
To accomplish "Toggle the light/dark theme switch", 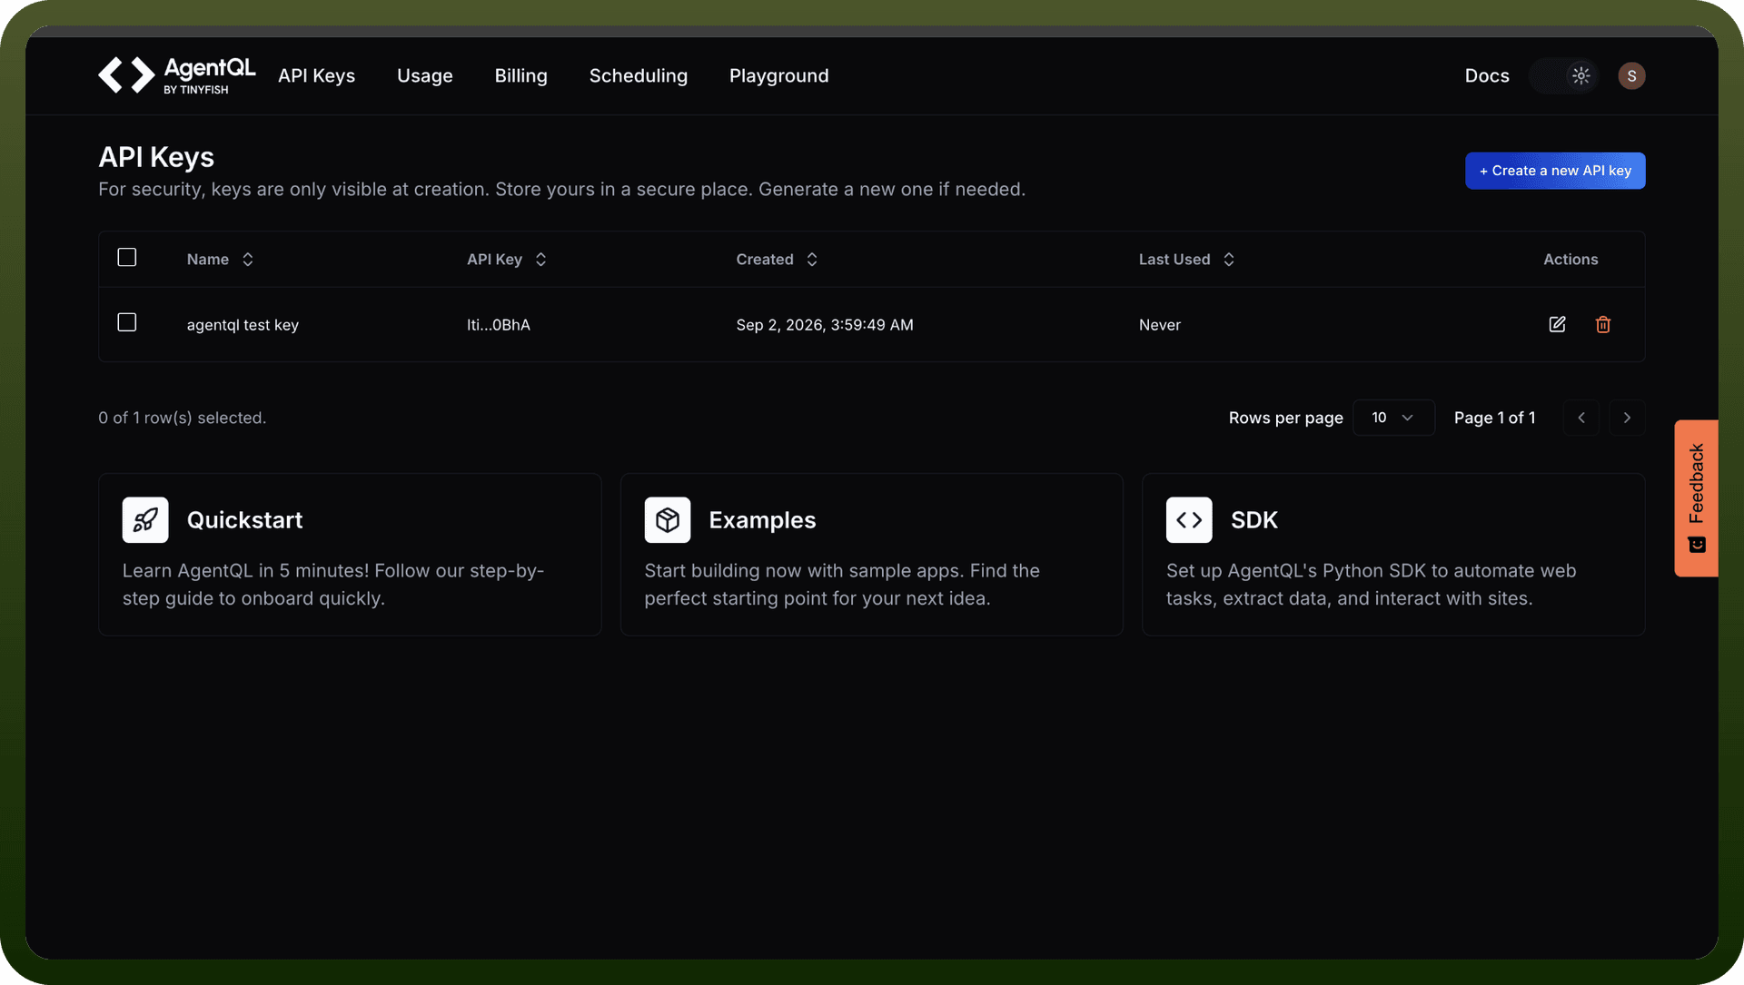I will 1564,75.
